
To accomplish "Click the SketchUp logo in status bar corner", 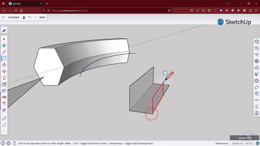I will point(258,143).
